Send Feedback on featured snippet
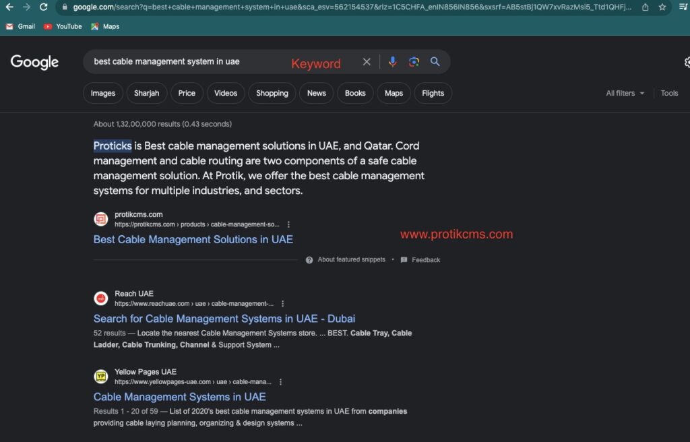 click(x=426, y=260)
